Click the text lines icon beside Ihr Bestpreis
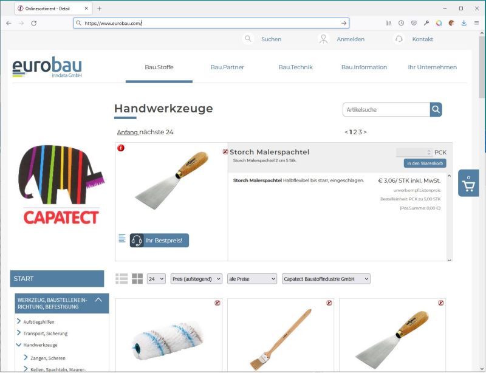The image size is (486, 373). [x=122, y=238]
